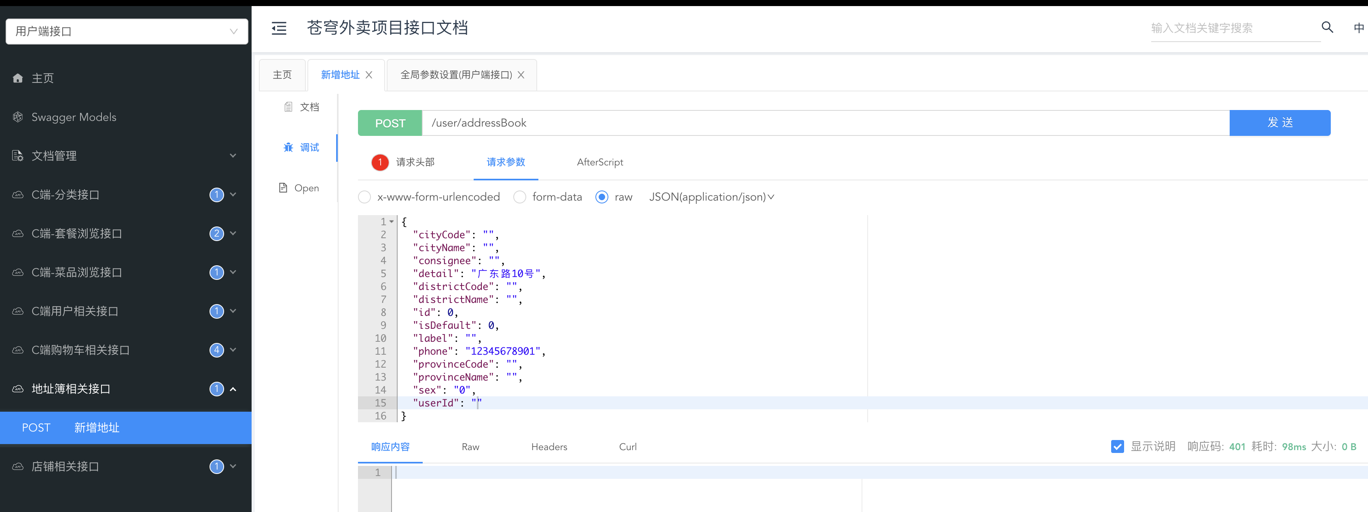Toggle sidebar with menu fold icon
1368x512 pixels.
click(279, 28)
